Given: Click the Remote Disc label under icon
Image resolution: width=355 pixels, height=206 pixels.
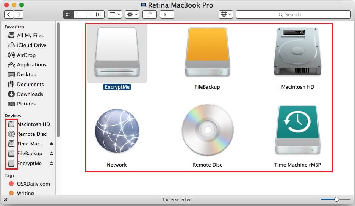Looking at the screenshot, I should pyautogui.click(x=207, y=165).
